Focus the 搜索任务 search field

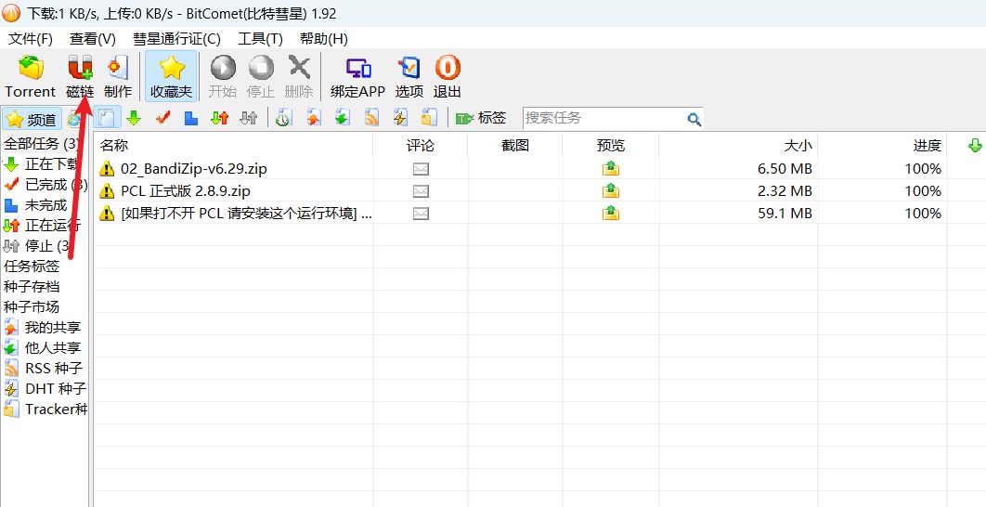603,118
